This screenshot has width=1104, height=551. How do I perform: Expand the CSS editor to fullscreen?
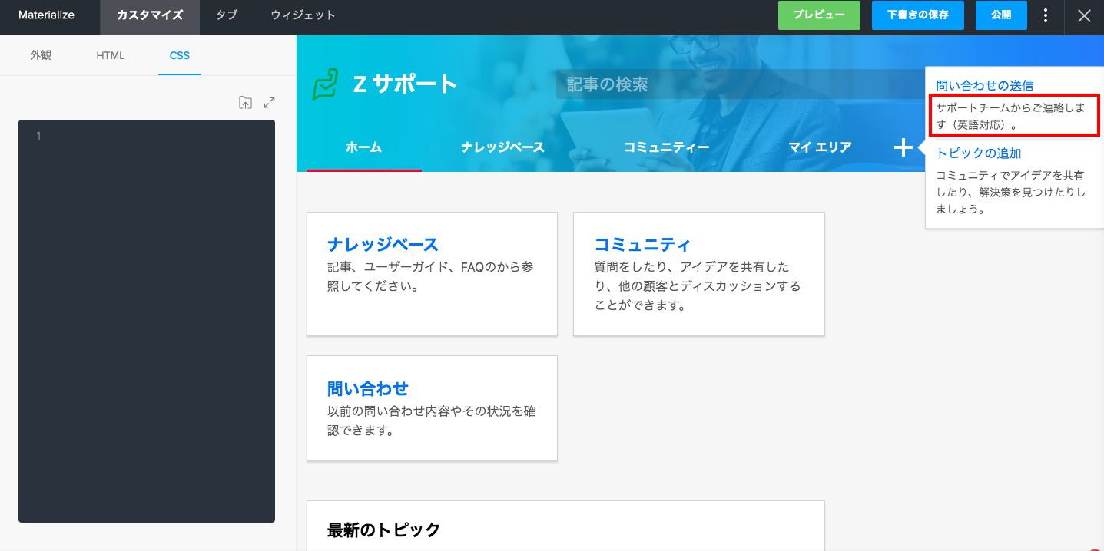tap(269, 103)
